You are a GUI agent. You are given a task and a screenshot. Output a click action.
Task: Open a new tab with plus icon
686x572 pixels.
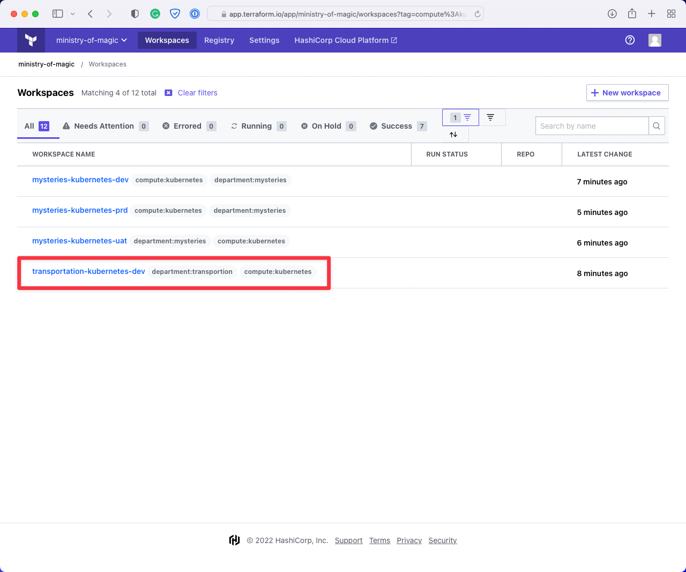pos(652,14)
